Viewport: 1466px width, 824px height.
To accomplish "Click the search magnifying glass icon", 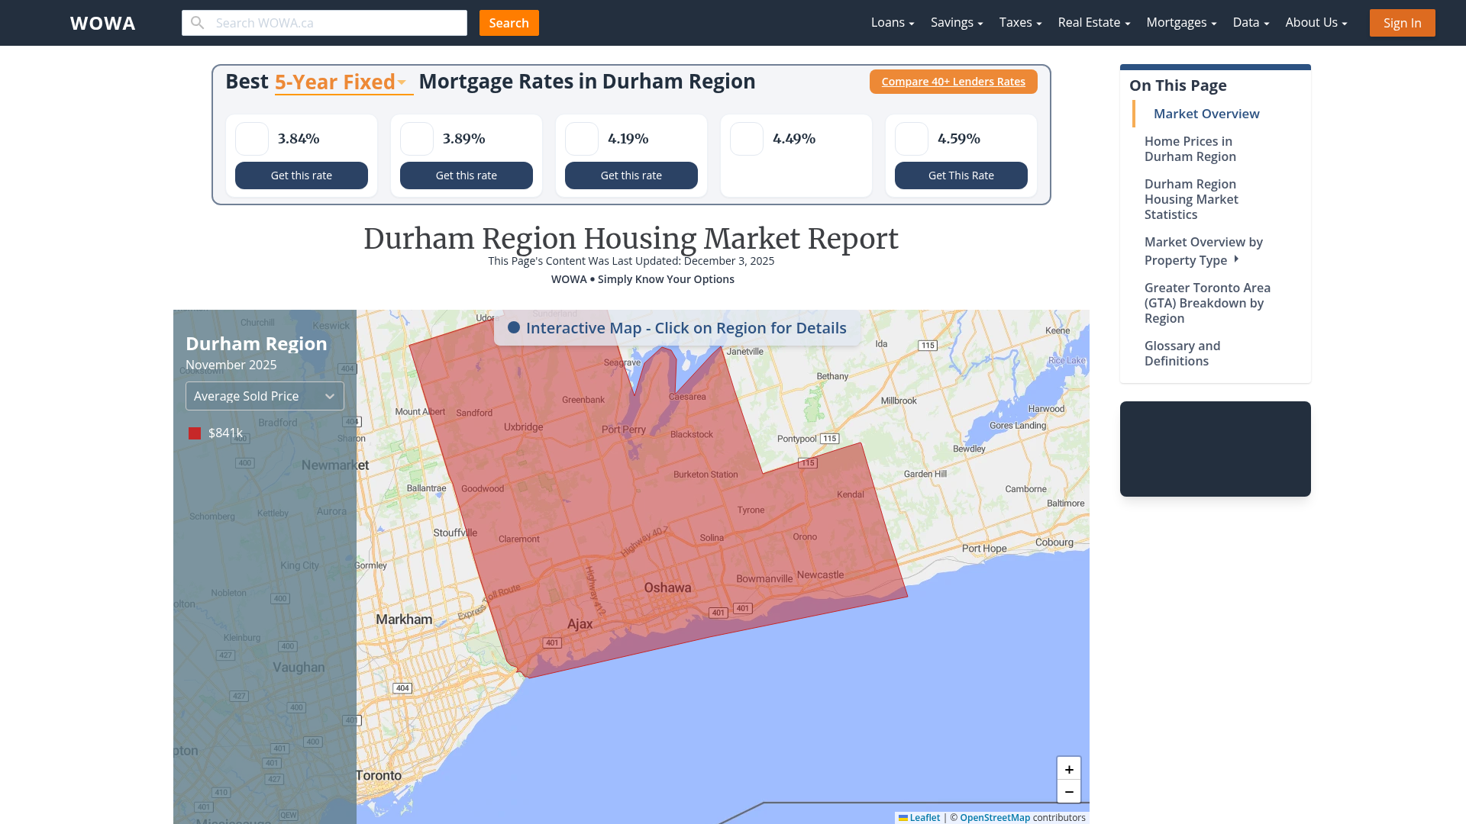I will coord(197,22).
